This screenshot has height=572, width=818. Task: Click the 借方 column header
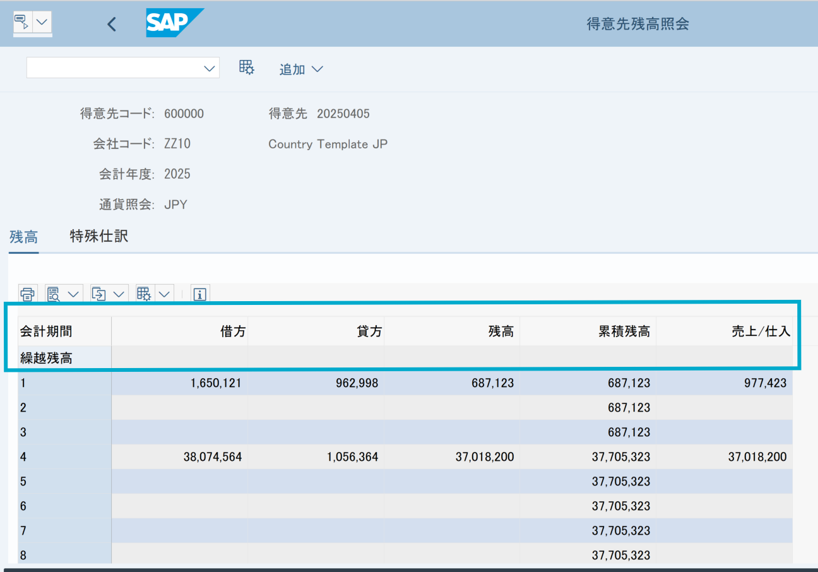pos(232,330)
